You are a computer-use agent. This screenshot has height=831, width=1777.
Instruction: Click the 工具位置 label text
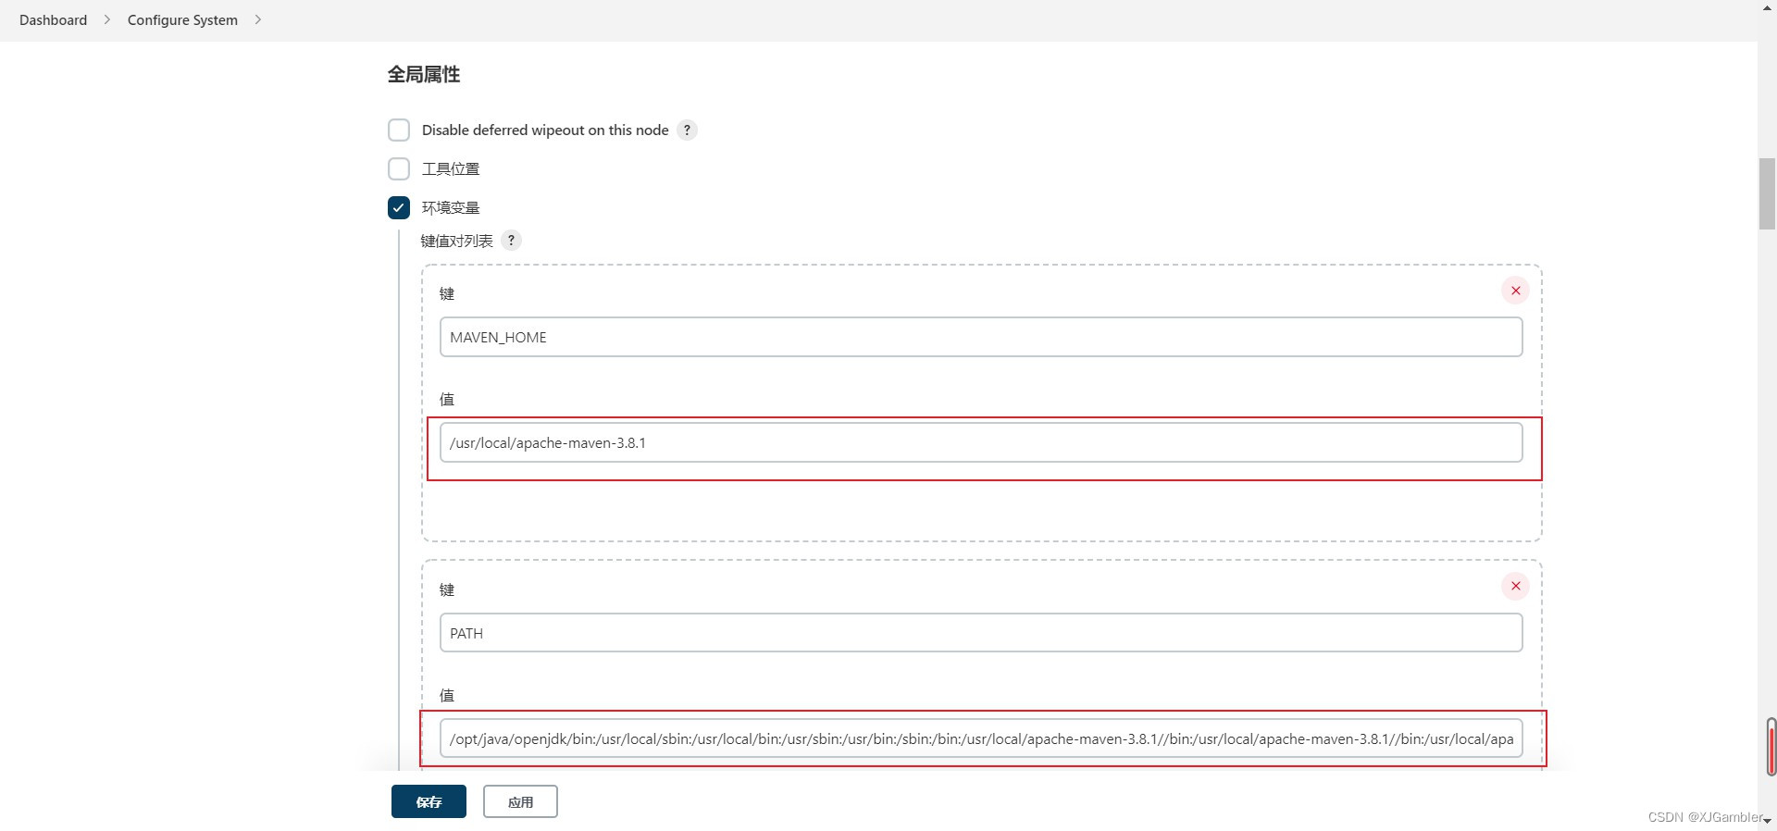pos(451,168)
